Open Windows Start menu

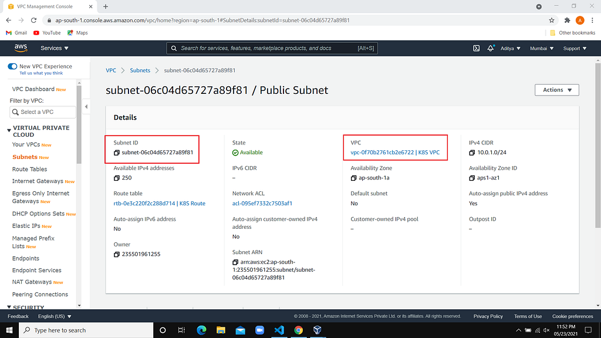tap(9, 330)
